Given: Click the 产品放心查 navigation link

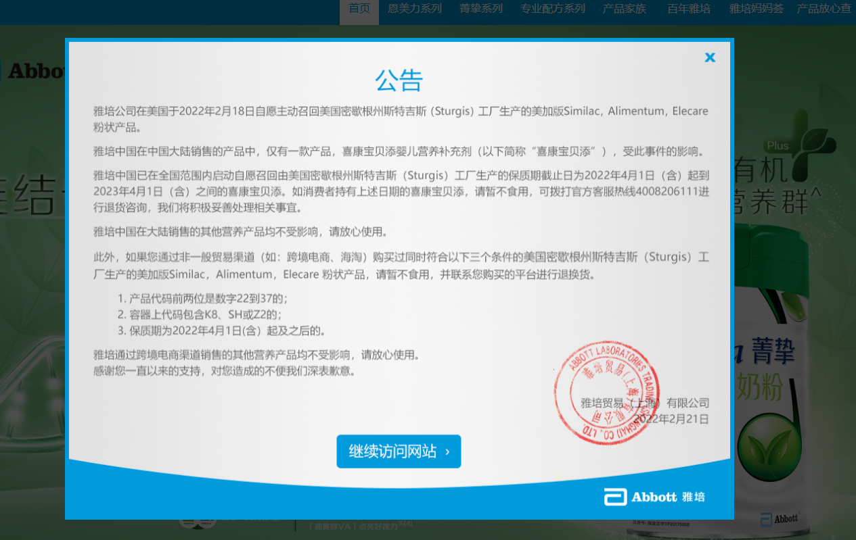Looking at the screenshot, I should click(824, 9).
